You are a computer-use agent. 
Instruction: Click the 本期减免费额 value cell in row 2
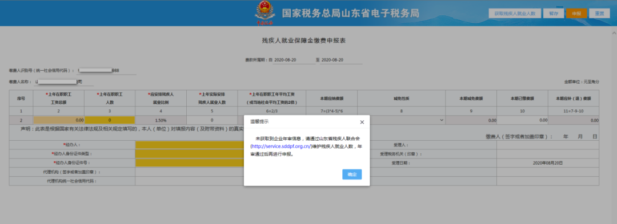click(471, 120)
